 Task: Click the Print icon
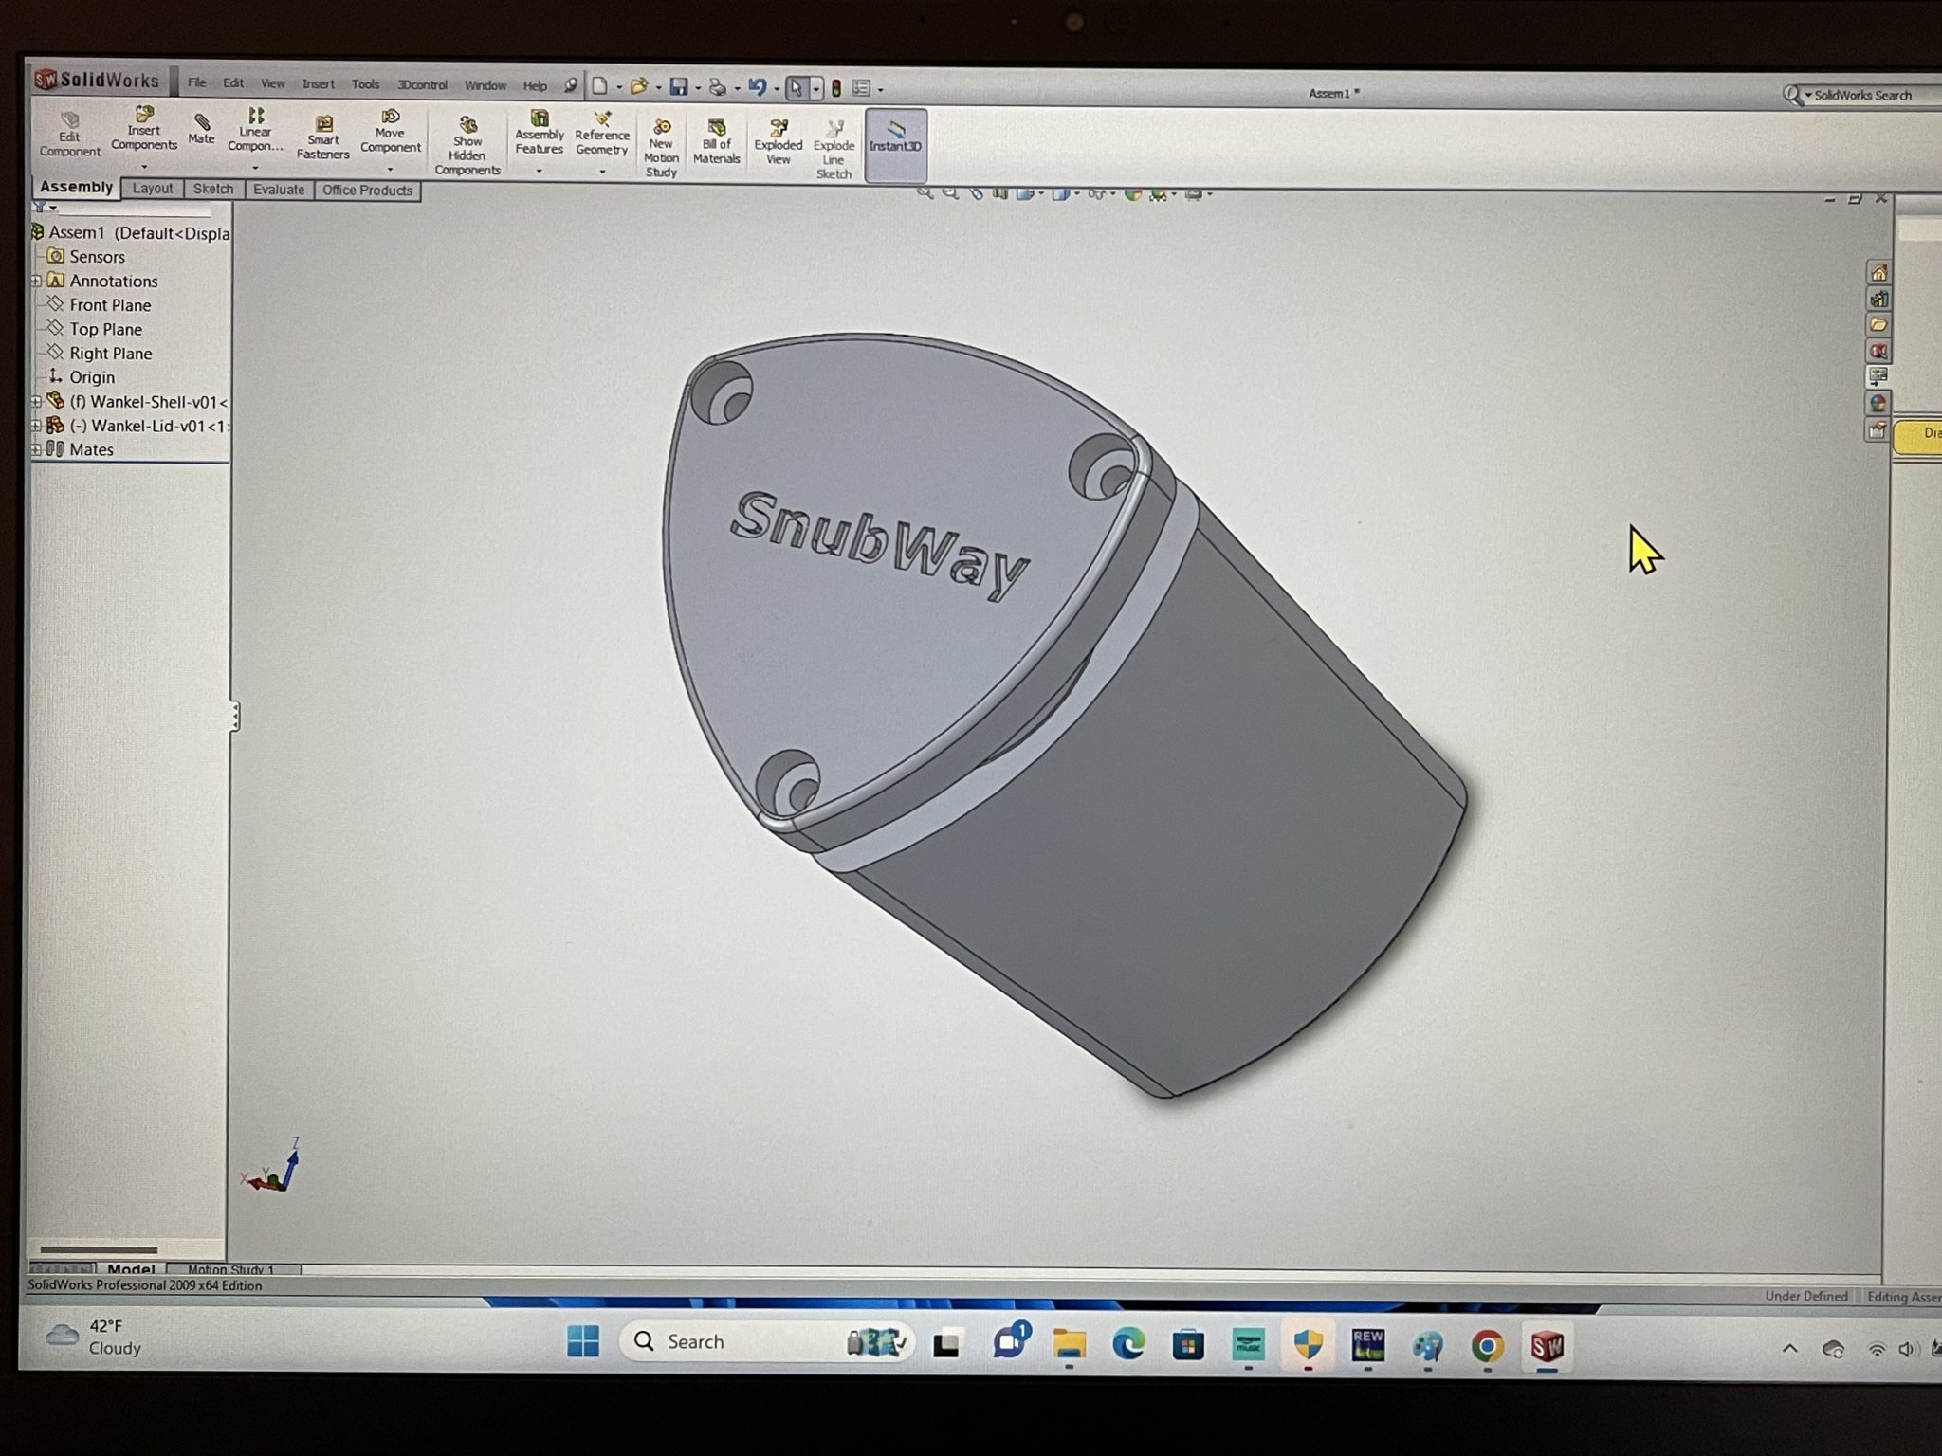pos(718,88)
